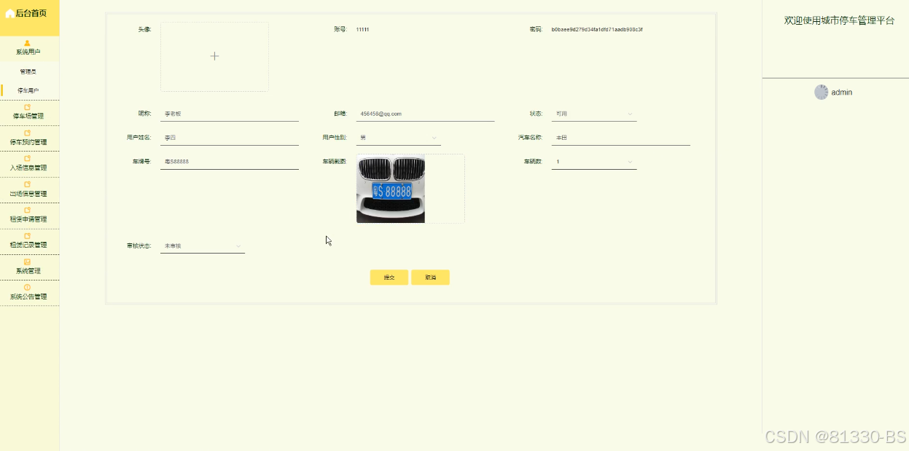Click the icon above 租赁记录管理
The image size is (909, 451).
click(x=28, y=236)
